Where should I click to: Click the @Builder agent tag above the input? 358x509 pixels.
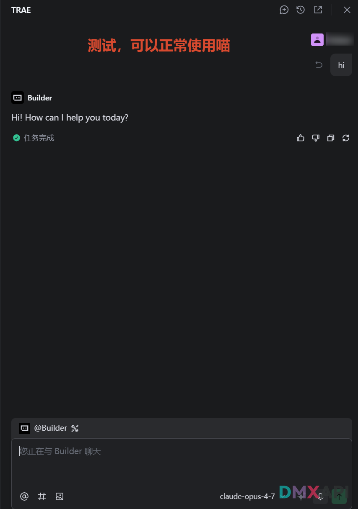click(50, 428)
